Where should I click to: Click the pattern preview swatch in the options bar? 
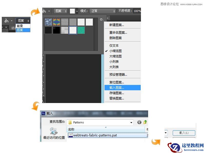coord(73,11)
